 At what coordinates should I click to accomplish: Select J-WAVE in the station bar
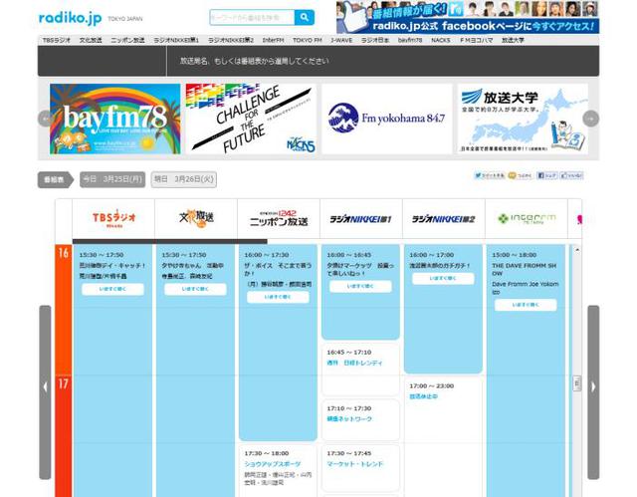click(x=341, y=40)
